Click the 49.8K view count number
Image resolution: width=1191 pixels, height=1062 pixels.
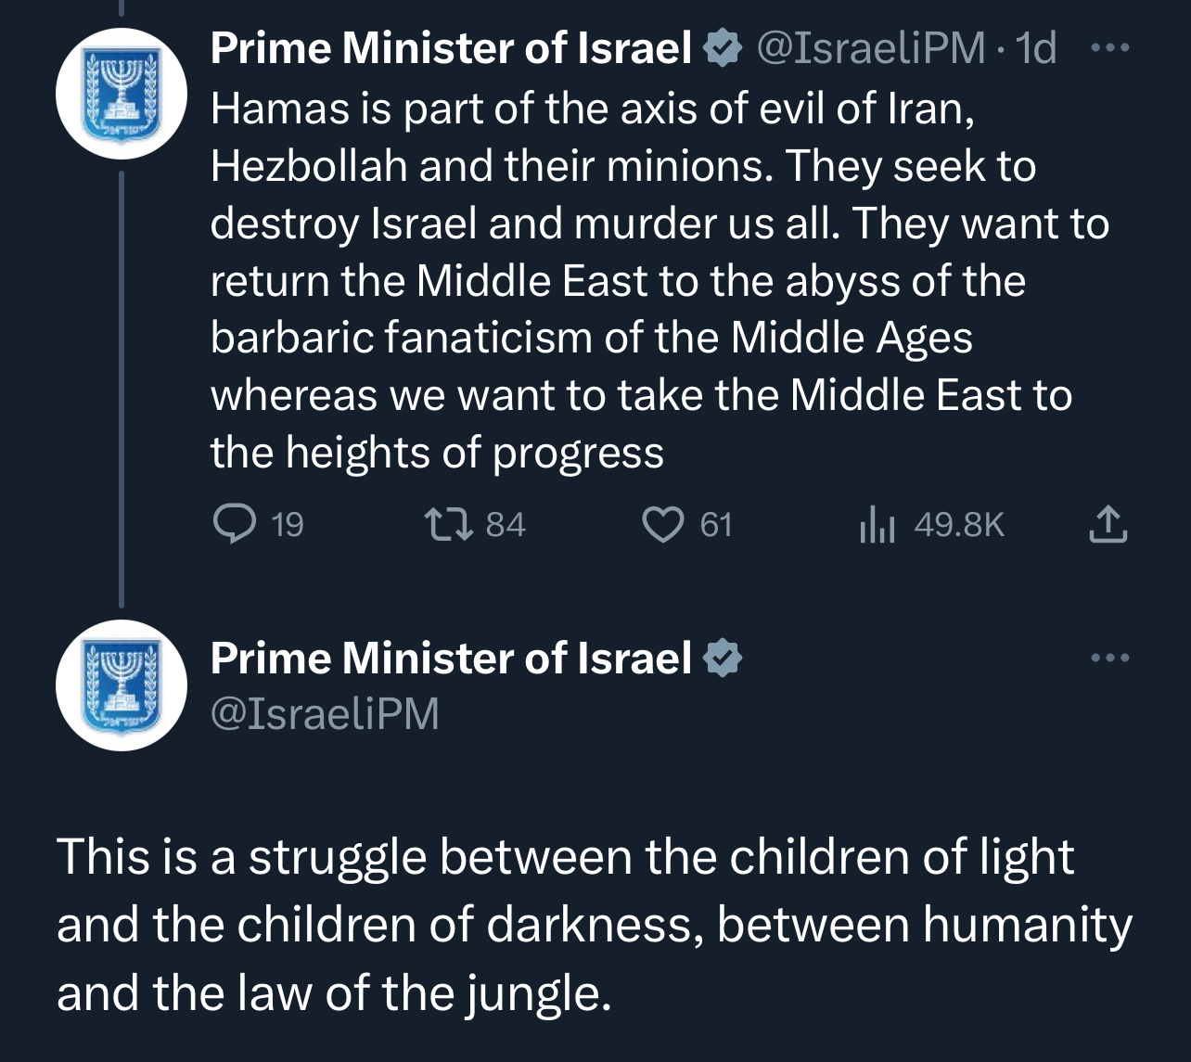(959, 526)
